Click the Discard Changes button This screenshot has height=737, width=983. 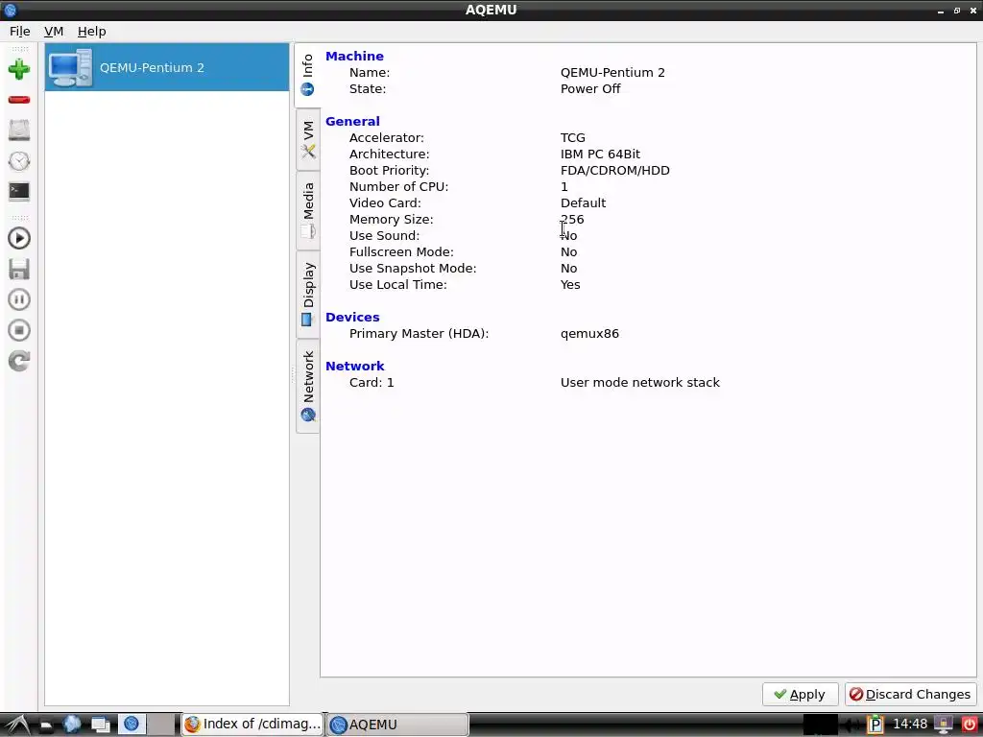tap(910, 695)
